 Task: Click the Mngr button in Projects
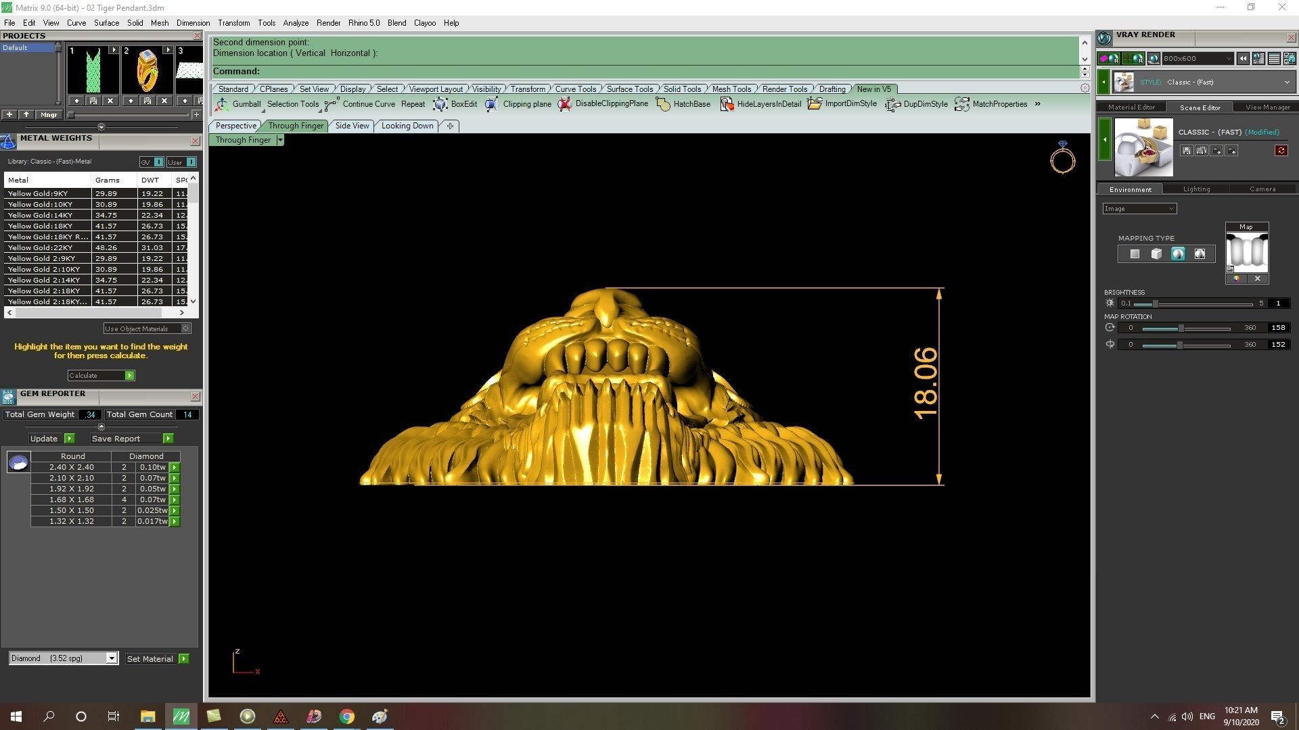pyautogui.click(x=49, y=115)
